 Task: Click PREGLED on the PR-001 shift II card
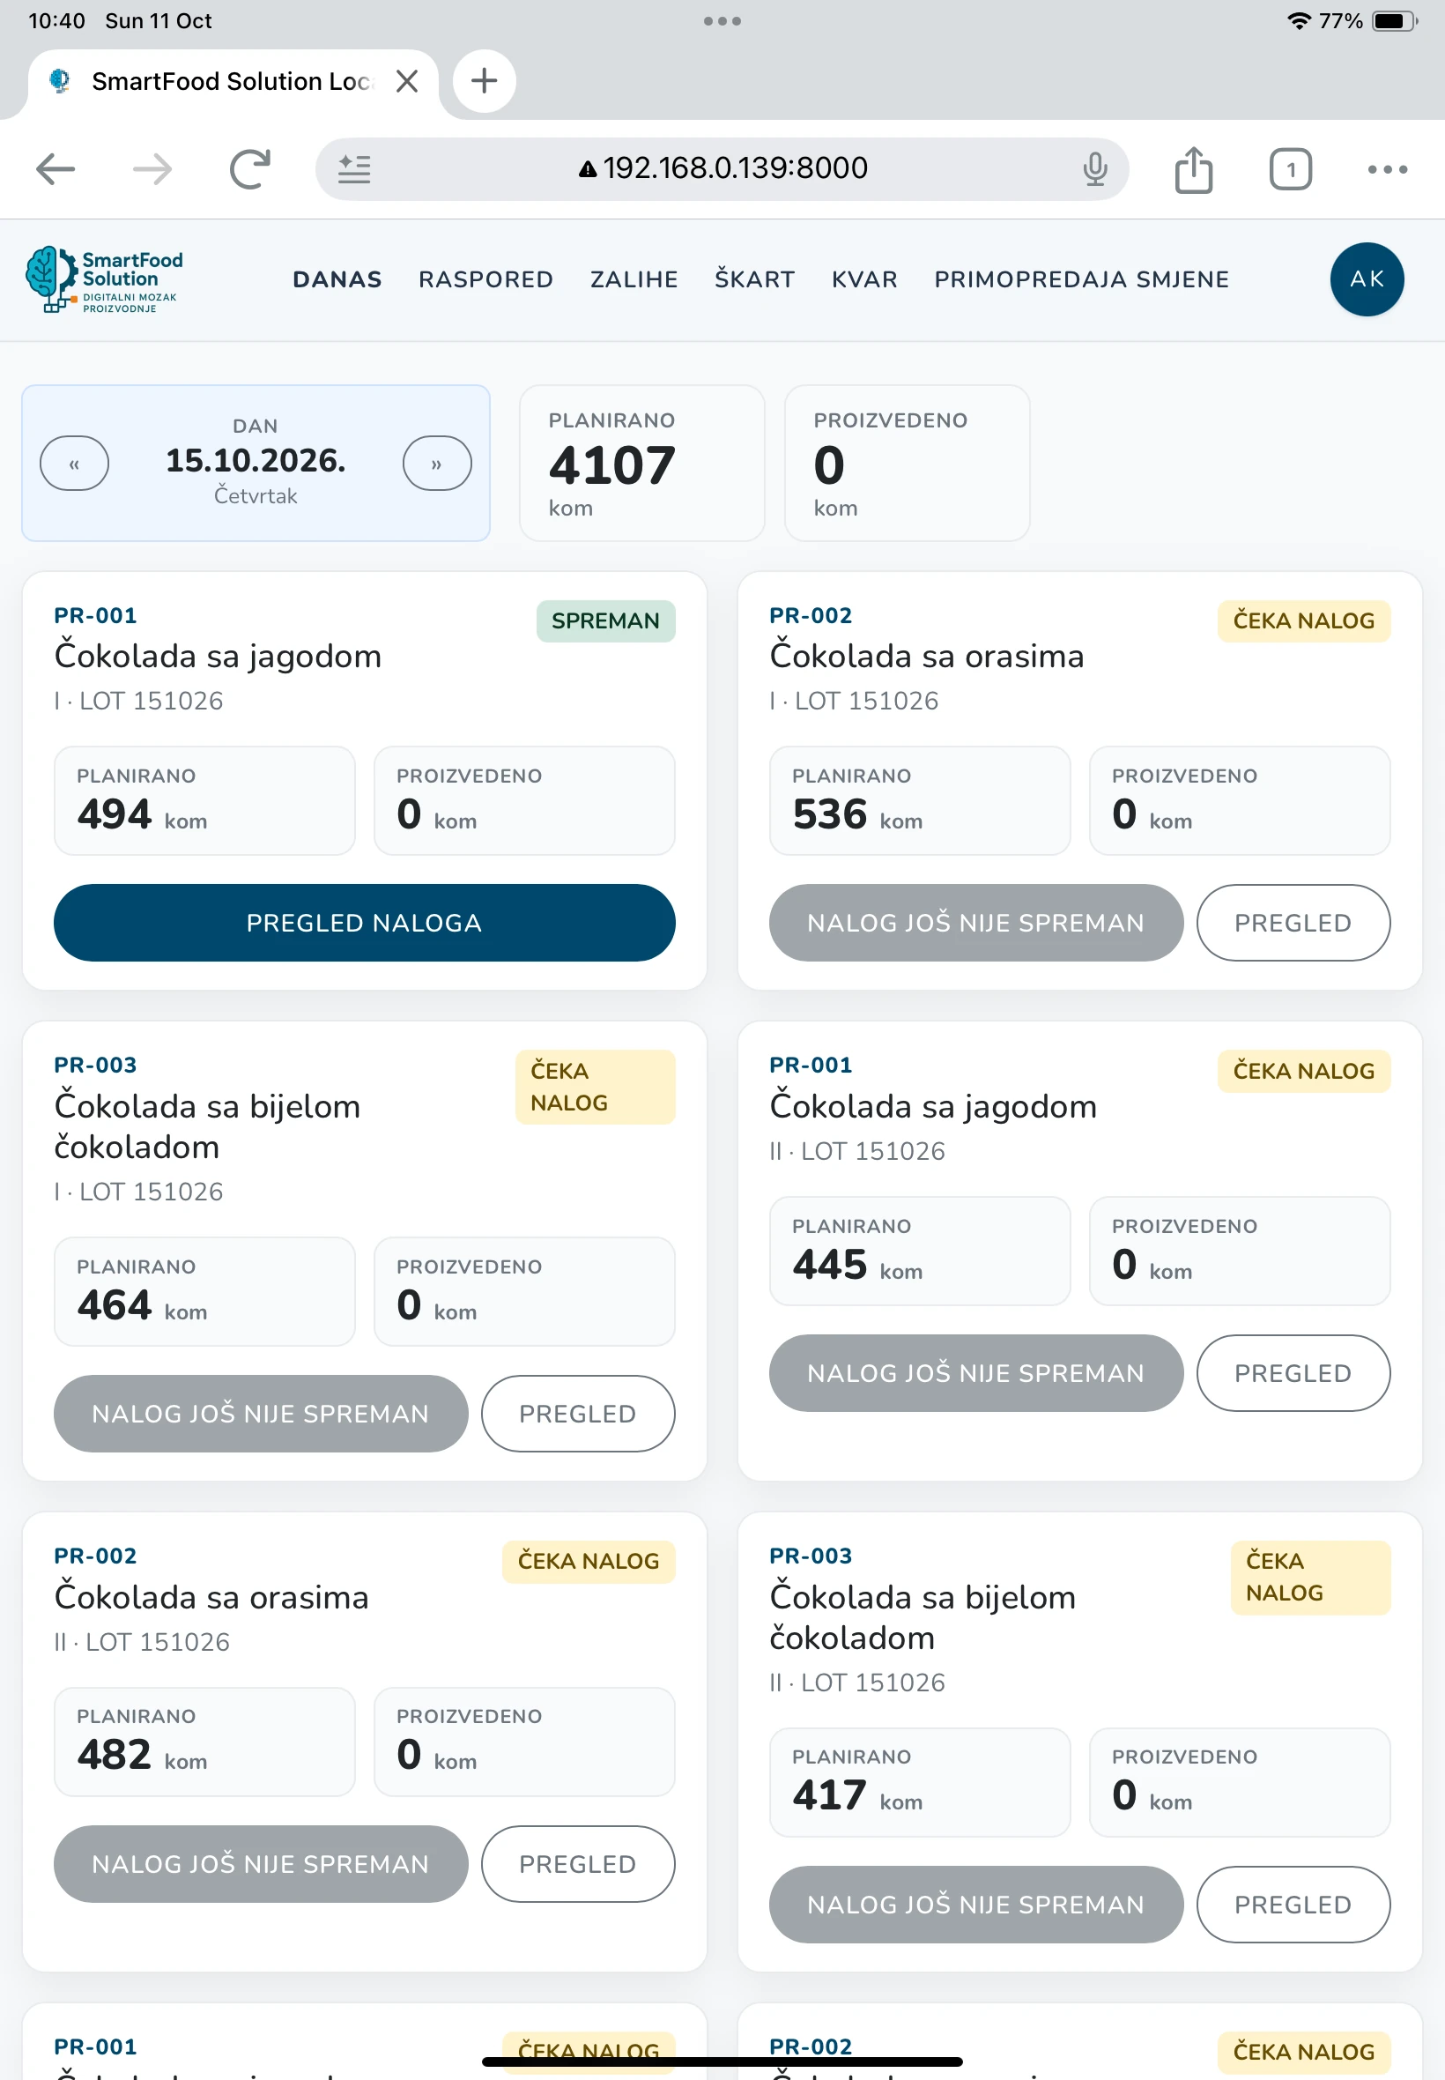pos(1292,1373)
